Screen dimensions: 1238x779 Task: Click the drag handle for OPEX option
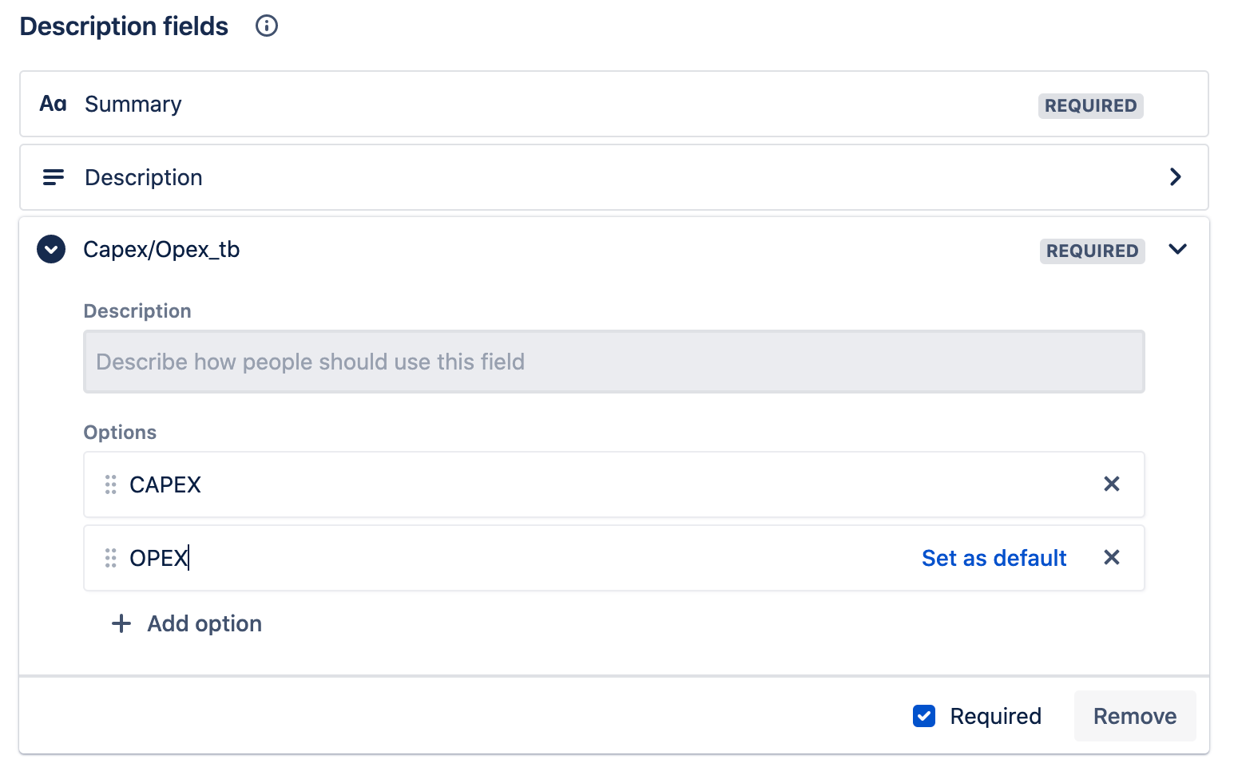point(111,558)
